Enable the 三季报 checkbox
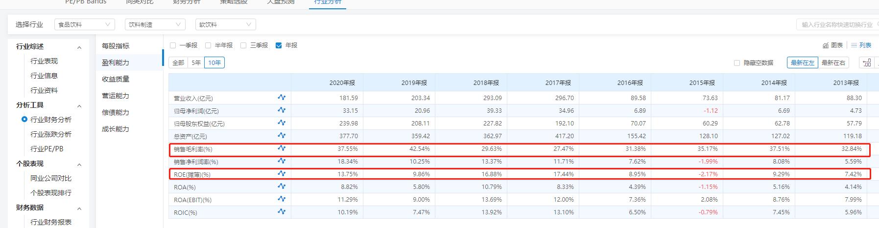Viewport: 879px width, 228px height. coord(243,45)
